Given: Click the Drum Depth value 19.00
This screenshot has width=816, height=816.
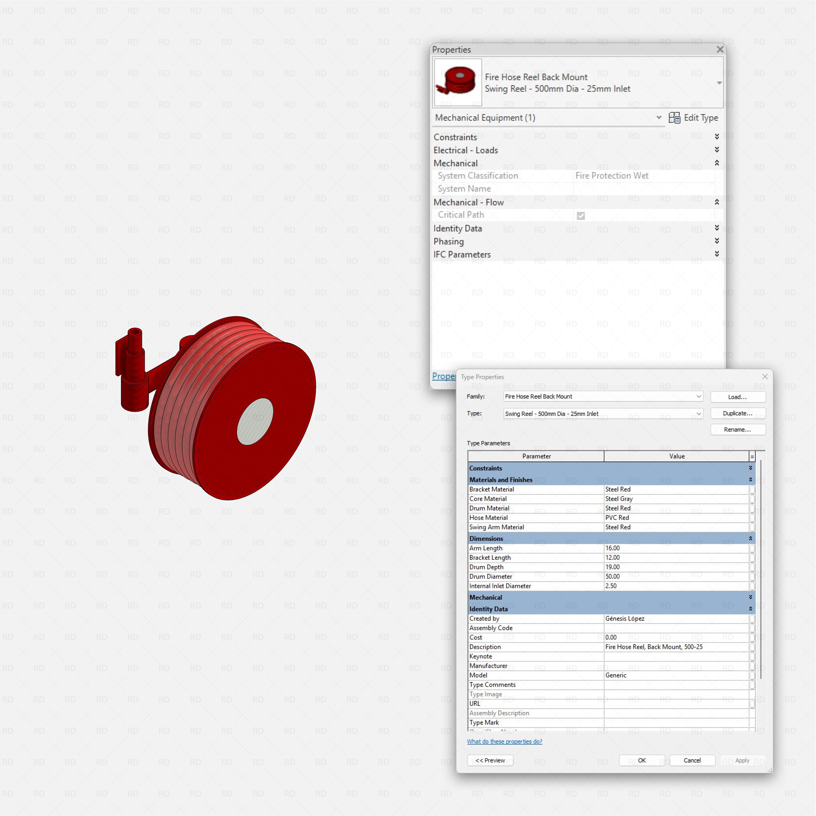Looking at the screenshot, I should coord(676,567).
